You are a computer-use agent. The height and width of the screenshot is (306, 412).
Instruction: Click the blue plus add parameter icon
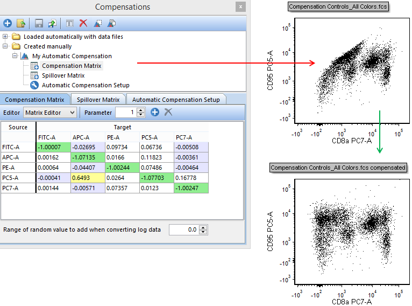click(x=155, y=112)
